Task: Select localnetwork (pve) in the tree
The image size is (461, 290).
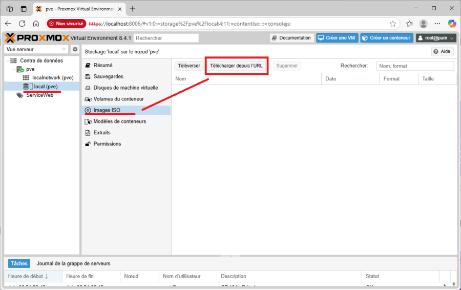Action: pyautogui.click(x=53, y=78)
